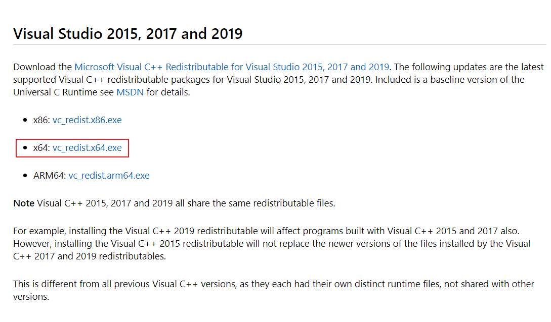Open the Microsoft Visual C++ Redistributable link
551x322 pixels.
coord(232,67)
